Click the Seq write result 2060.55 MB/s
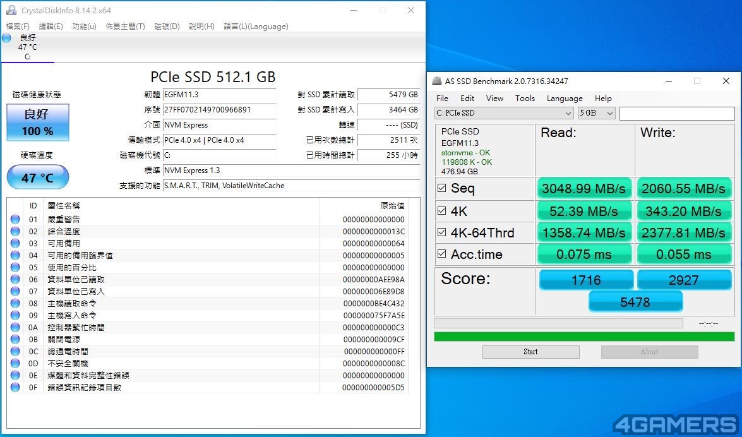 pyautogui.click(x=684, y=188)
